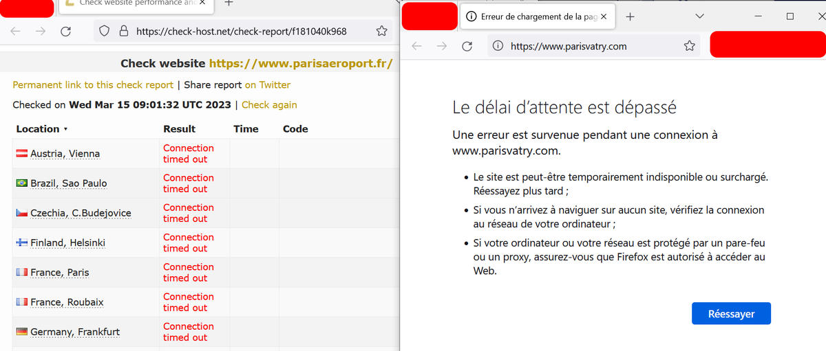
Task: Click France flag beside Roubaix
Action: (x=21, y=302)
